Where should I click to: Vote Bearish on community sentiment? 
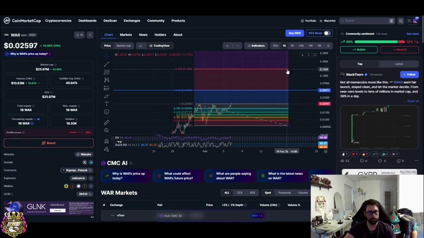[399, 50]
